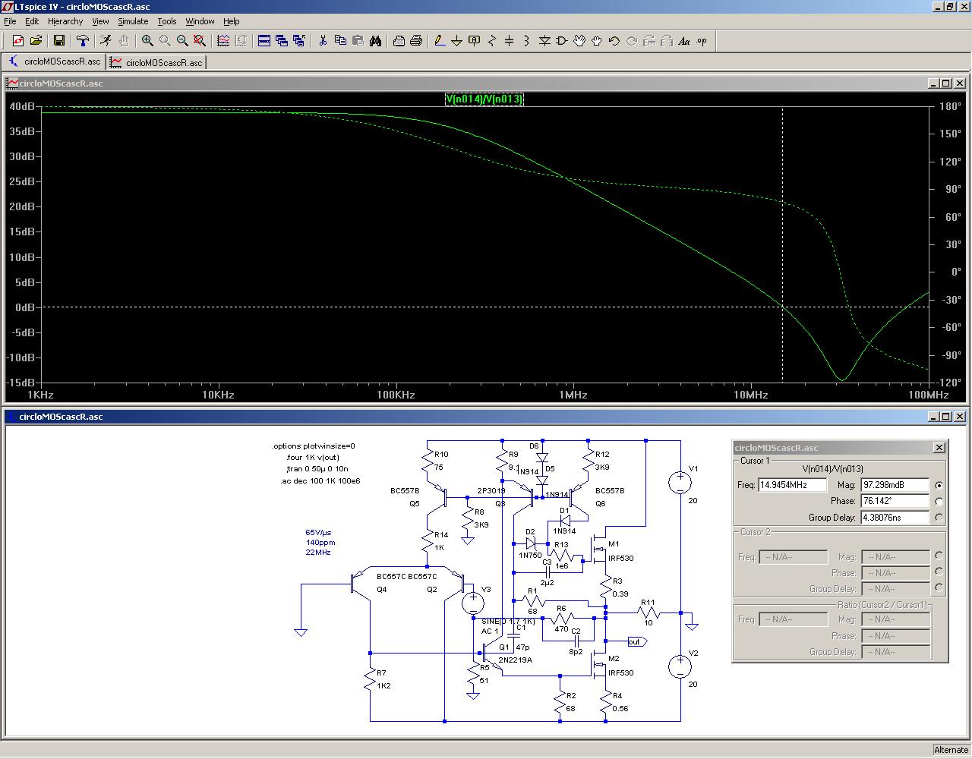Click the Run simulation running-man icon

tap(106, 41)
